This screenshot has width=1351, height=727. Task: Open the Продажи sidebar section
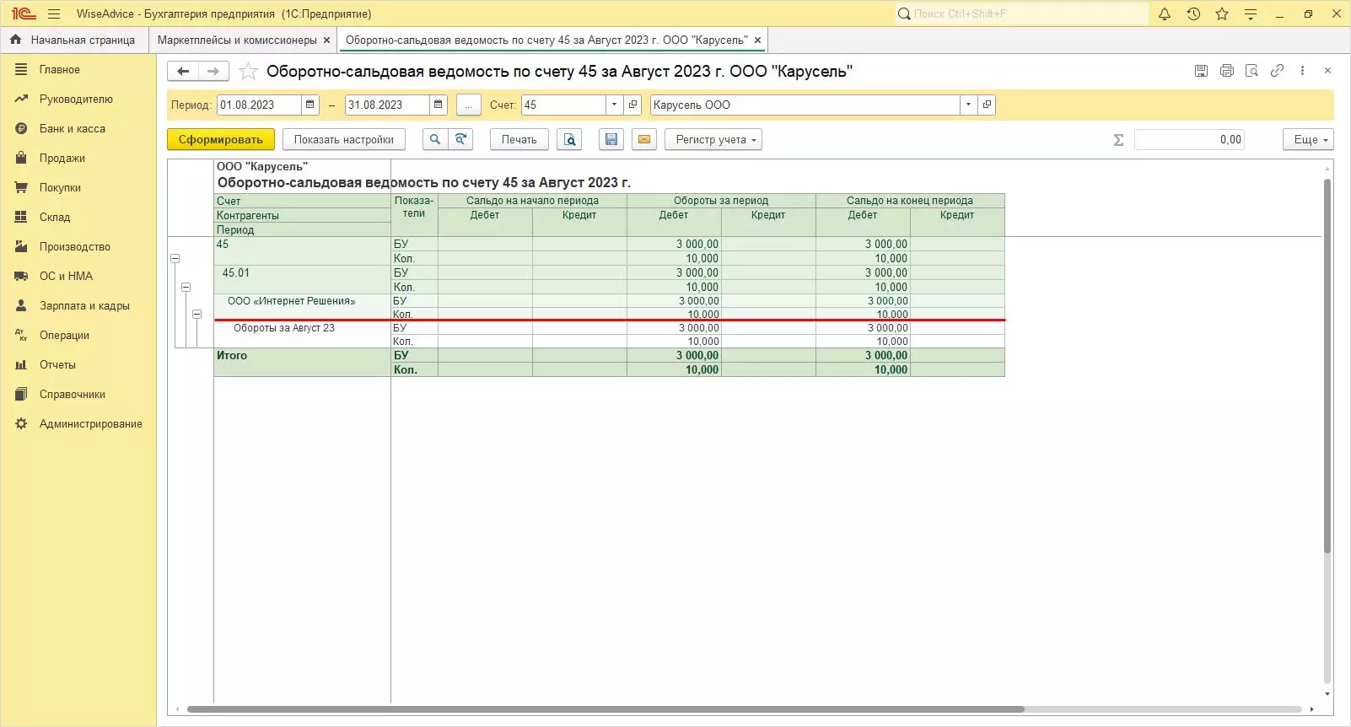(62, 159)
